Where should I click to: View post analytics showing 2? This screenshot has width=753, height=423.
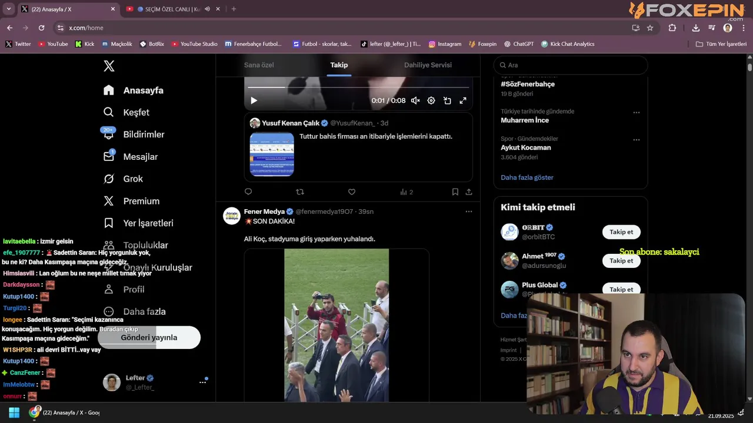[407, 192]
